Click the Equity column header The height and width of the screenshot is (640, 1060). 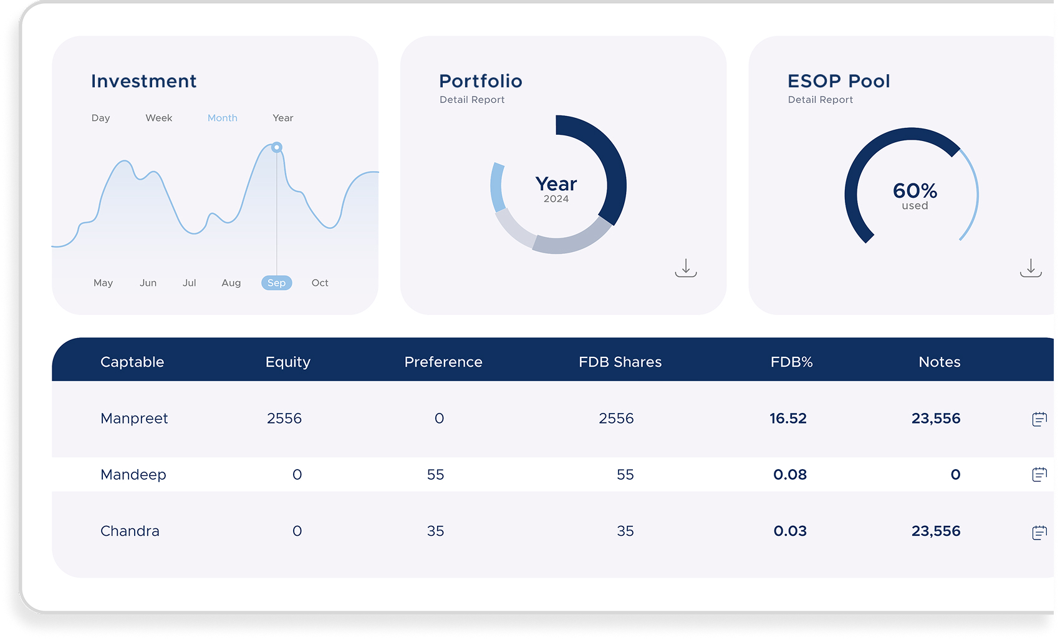click(287, 362)
